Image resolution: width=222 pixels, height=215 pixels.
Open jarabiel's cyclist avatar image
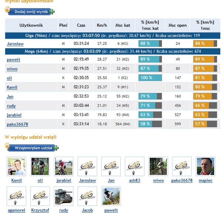click(64, 166)
